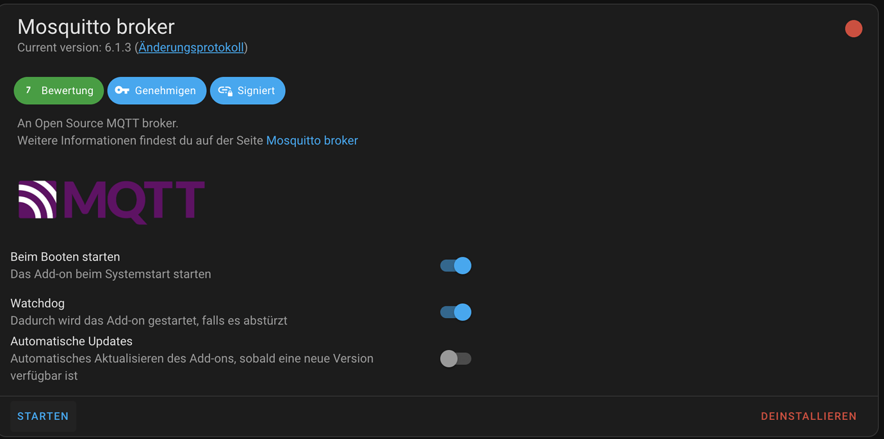The height and width of the screenshot is (439, 884).
Task: Click the rating score 7 on the Bewertung badge
Action: [28, 90]
